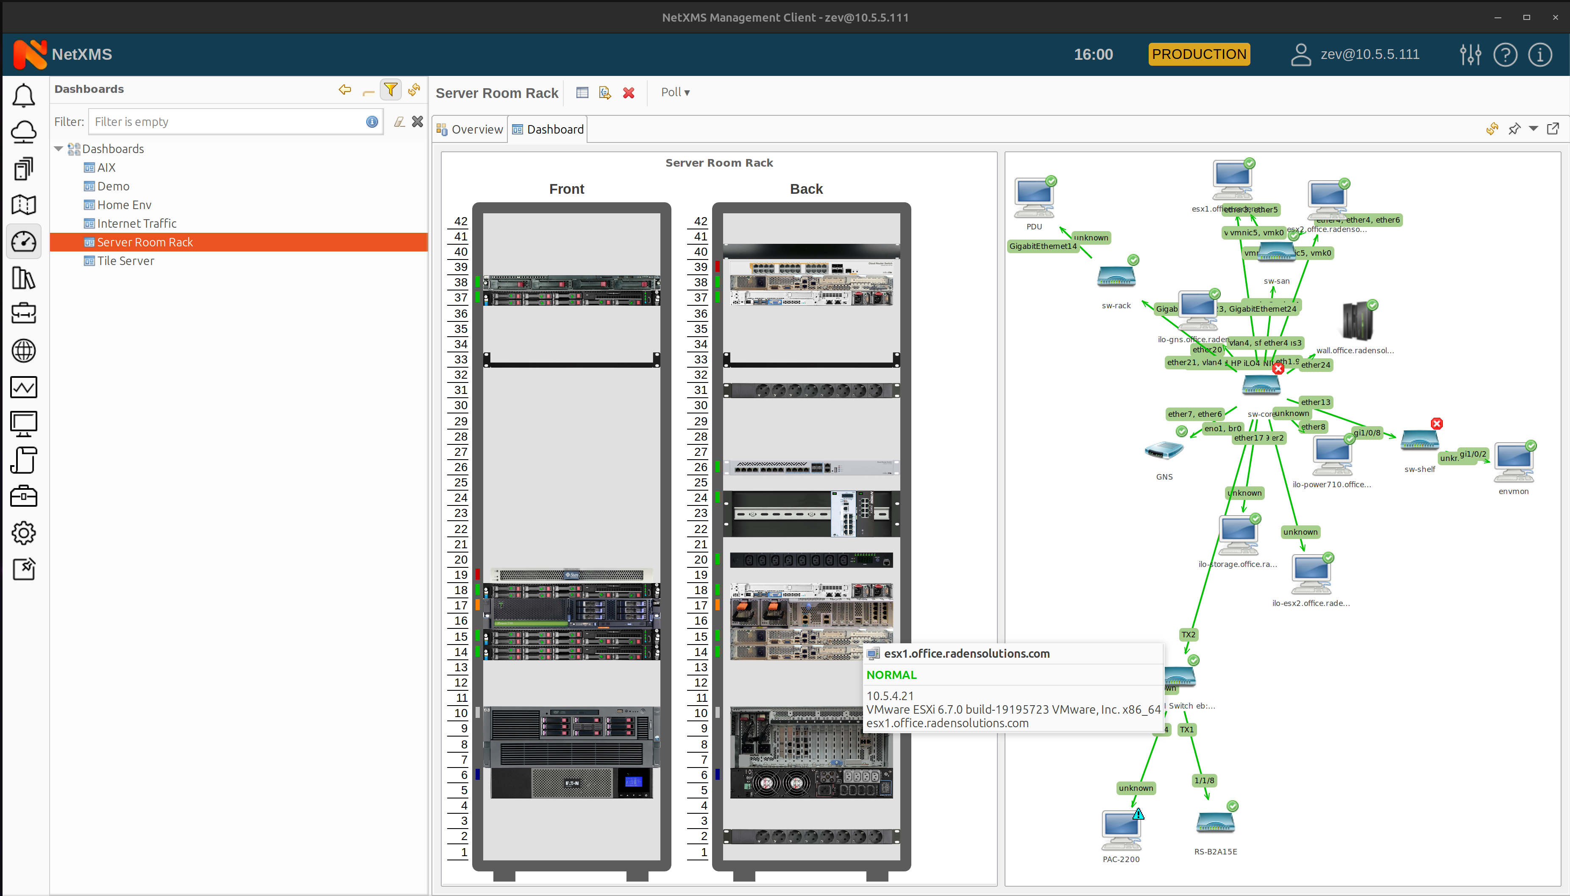Expand the Poll dropdown menu
The height and width of the screenshot is (896, 1570).
coord(675,92)
